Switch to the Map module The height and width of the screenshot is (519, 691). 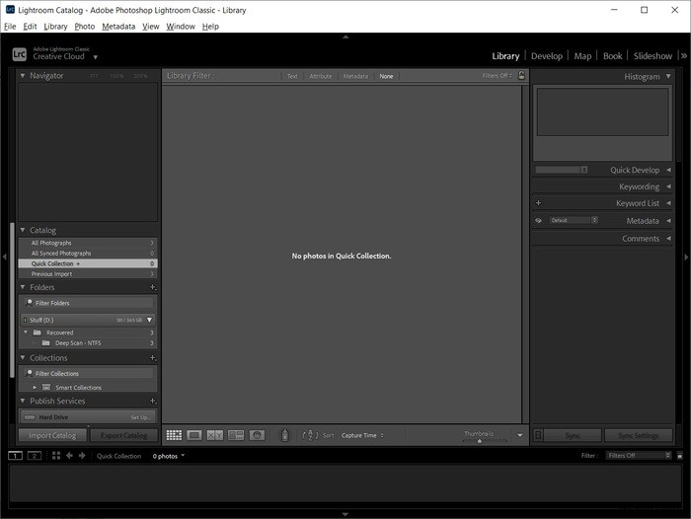pos(582,56)
